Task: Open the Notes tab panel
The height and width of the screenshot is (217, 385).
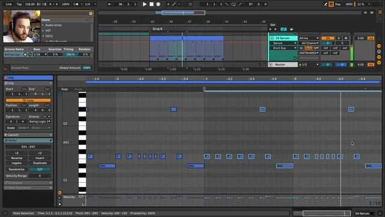Action: [28, 140]
